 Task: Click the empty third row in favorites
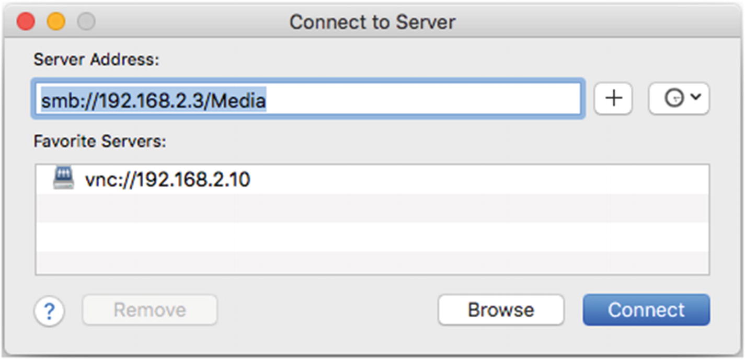click(372, 236)
